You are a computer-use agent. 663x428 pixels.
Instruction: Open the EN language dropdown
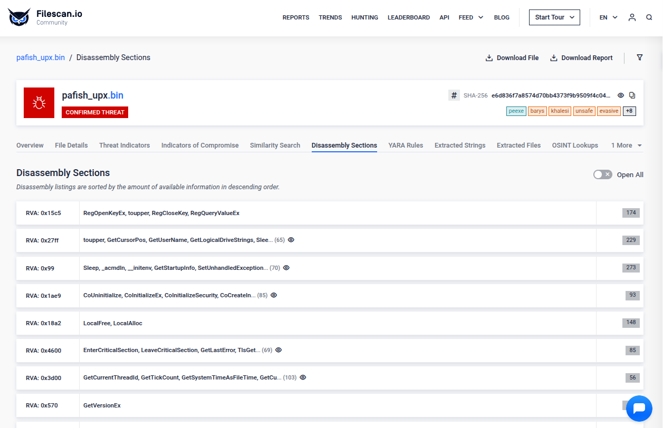point(608,17)
